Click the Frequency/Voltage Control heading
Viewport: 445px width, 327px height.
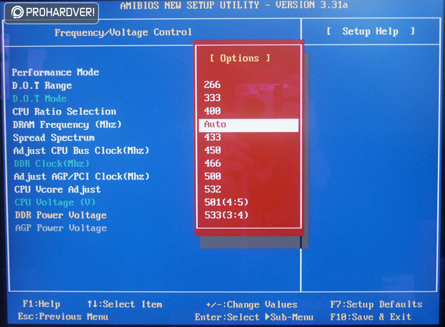(123, 33)
